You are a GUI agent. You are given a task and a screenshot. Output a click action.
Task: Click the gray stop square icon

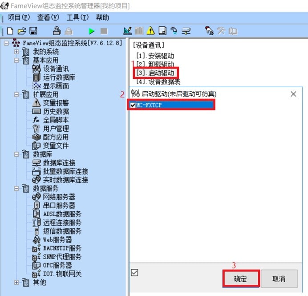(104, 31)
